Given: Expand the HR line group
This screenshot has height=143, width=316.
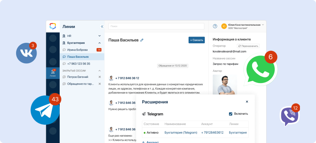Looking at the screenshot, I should tap(99, 36).
